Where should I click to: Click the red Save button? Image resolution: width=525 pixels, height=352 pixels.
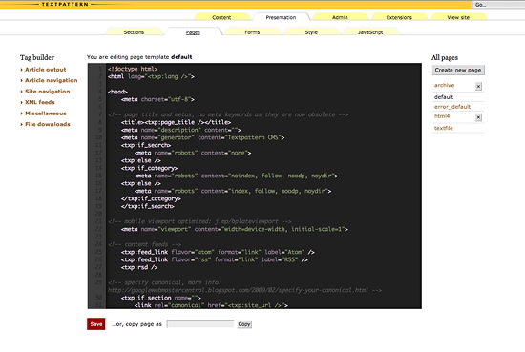[96, 324]
